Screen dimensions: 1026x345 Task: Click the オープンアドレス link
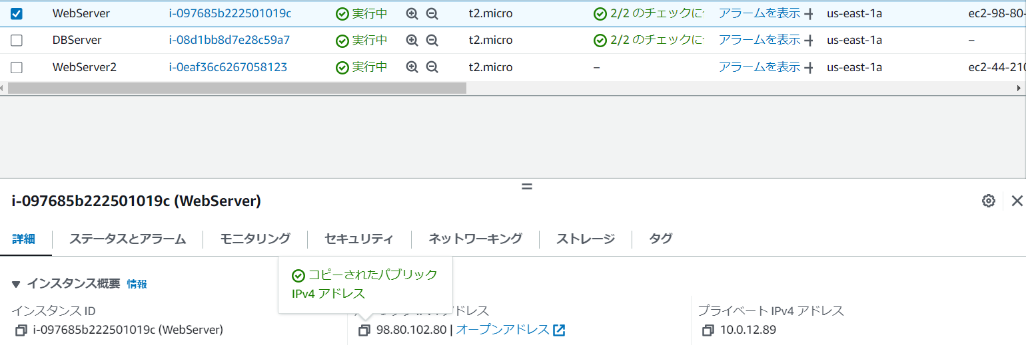[x=502, y=330]
